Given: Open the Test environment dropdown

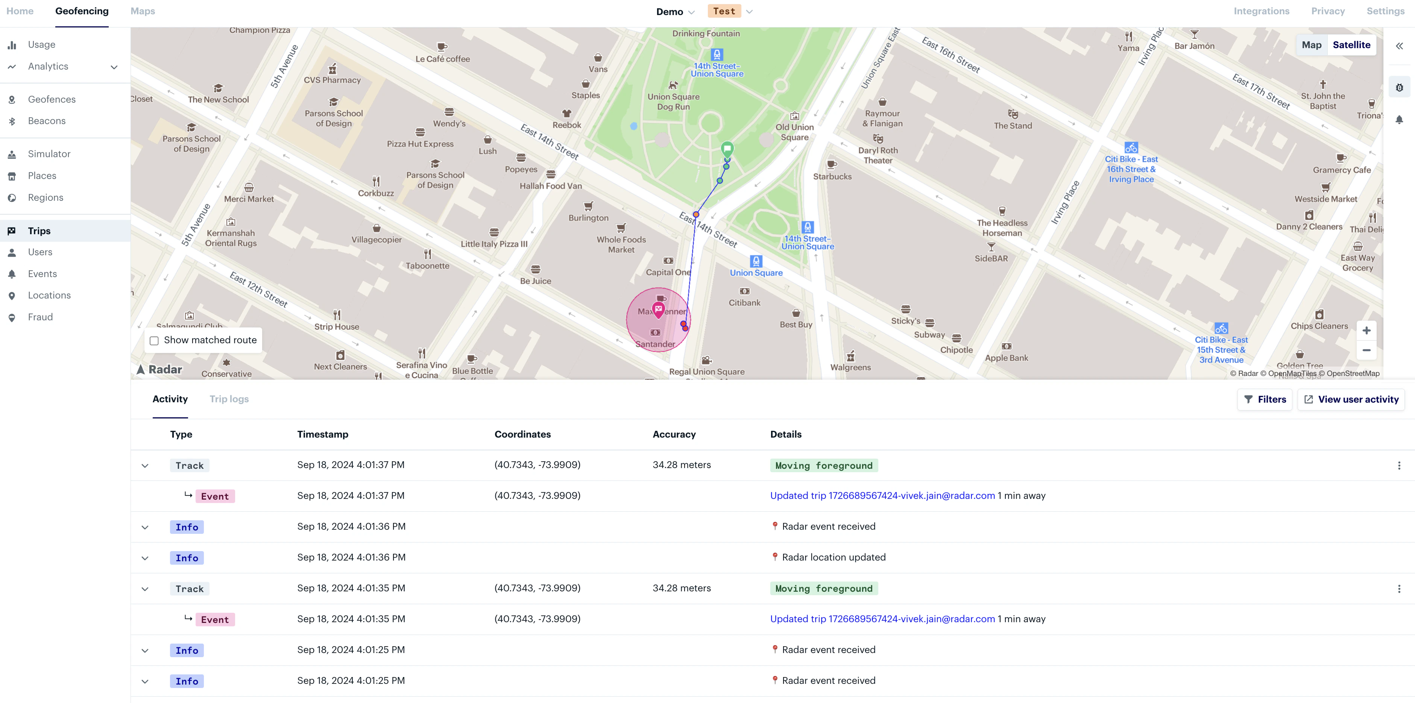Looking at the screenshot, I should coord(749,11).
